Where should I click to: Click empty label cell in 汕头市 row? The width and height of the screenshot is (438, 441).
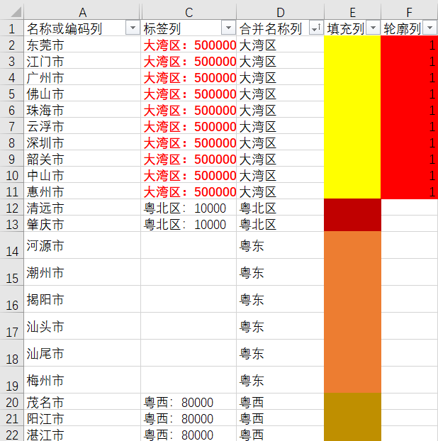[189, 326]
